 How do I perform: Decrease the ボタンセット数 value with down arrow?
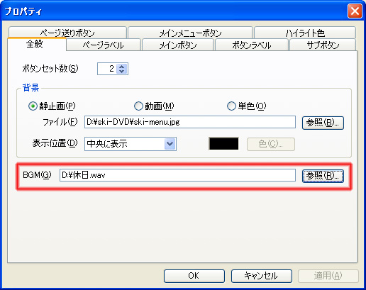[x=121, y=71]
